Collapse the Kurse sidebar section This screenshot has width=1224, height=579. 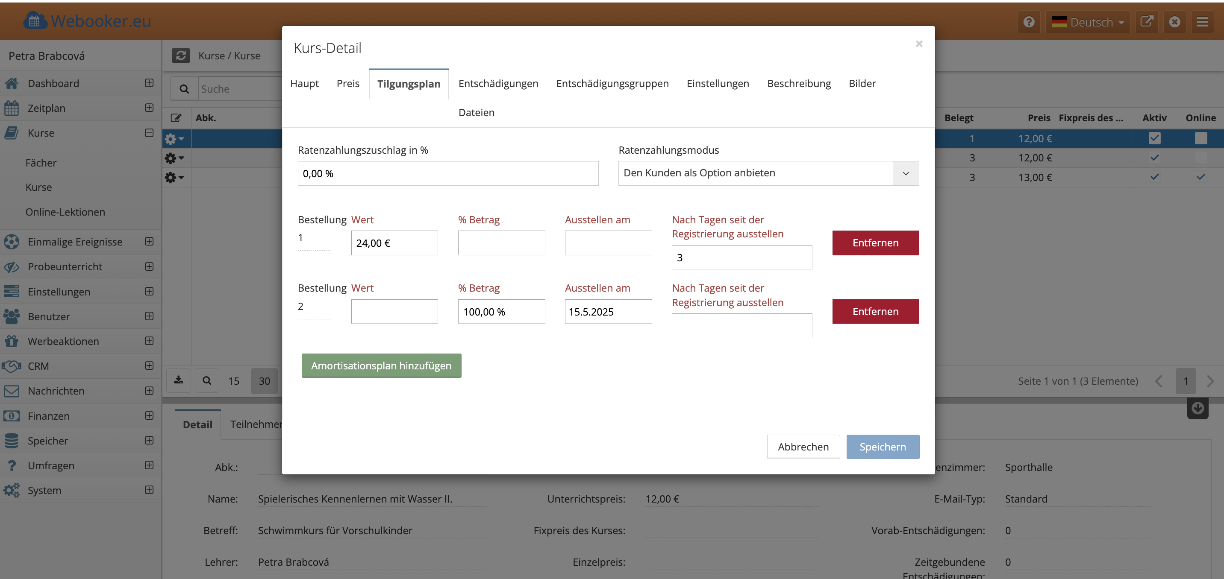click(149, 133)
